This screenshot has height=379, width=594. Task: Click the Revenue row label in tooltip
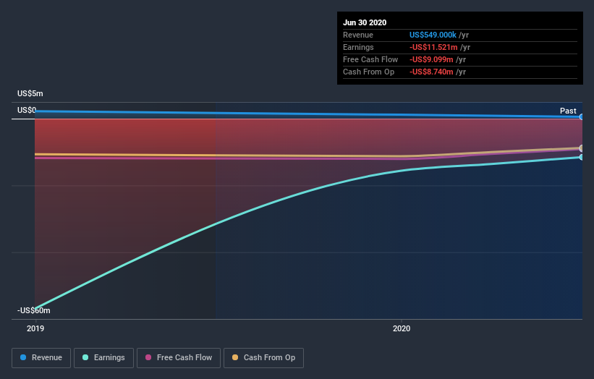(358, 35)
